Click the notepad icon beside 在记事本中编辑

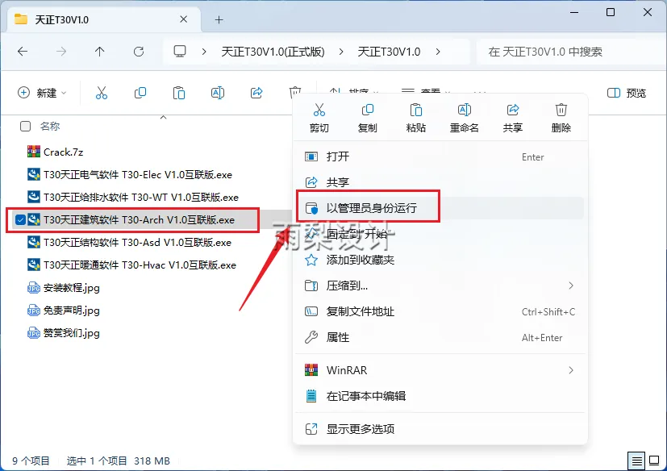click(x=311, y=396)
